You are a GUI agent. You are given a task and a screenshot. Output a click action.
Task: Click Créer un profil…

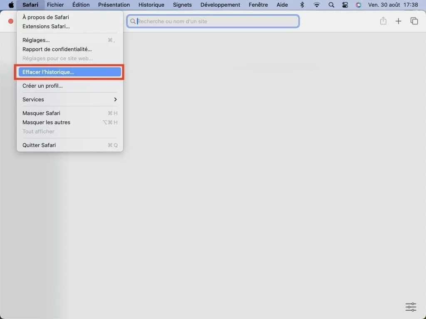[42, 86]
